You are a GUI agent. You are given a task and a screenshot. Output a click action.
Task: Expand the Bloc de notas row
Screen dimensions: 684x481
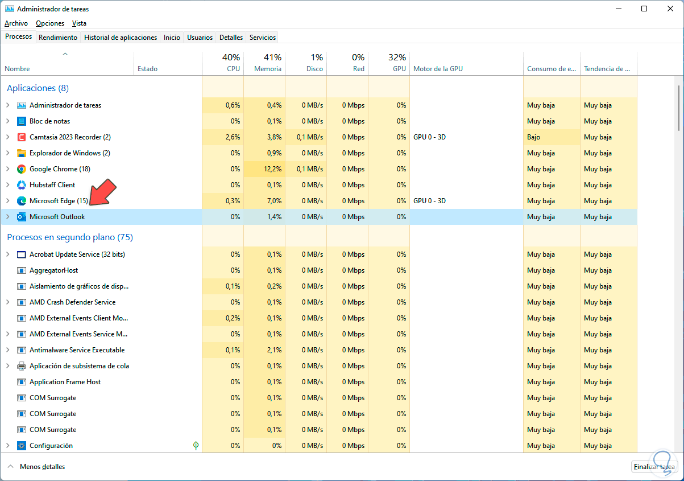pos(7,121)
